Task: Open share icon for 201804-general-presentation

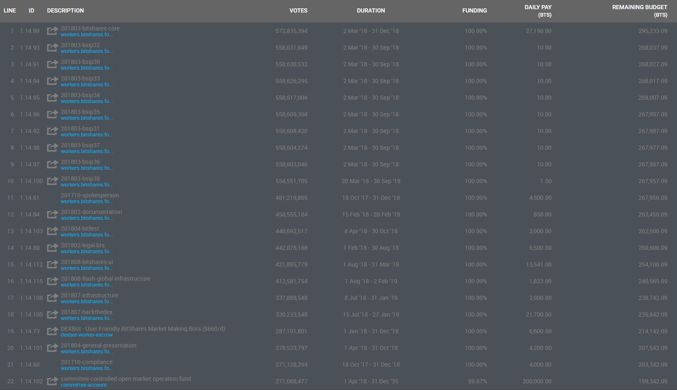Action: click(x=52, y=348)
